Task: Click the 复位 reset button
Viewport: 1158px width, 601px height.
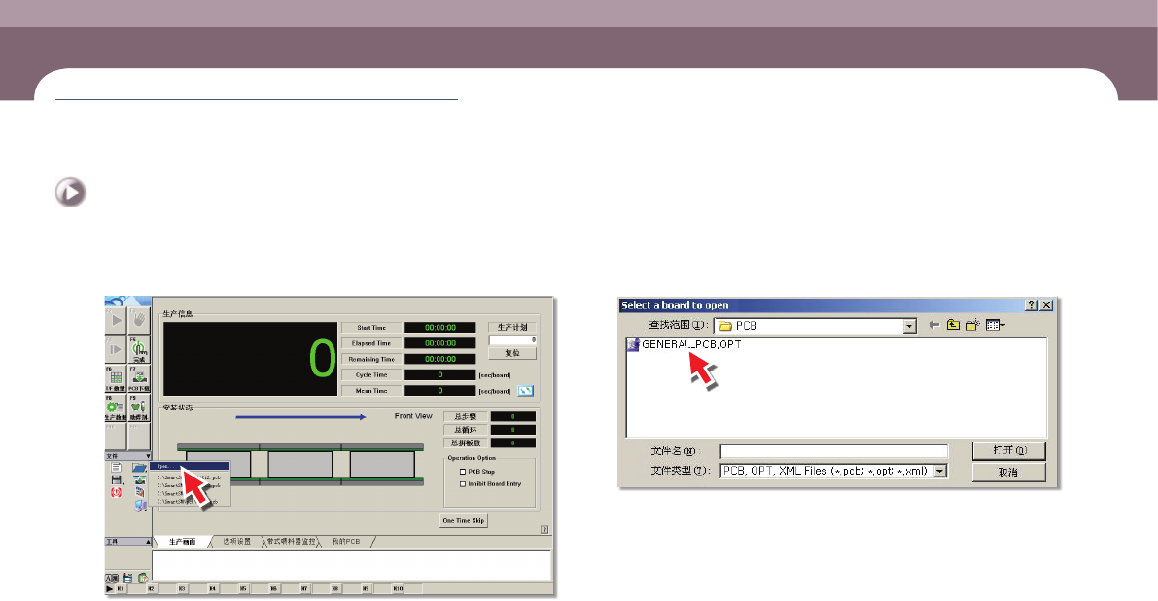Action: [x=511, y=353]
